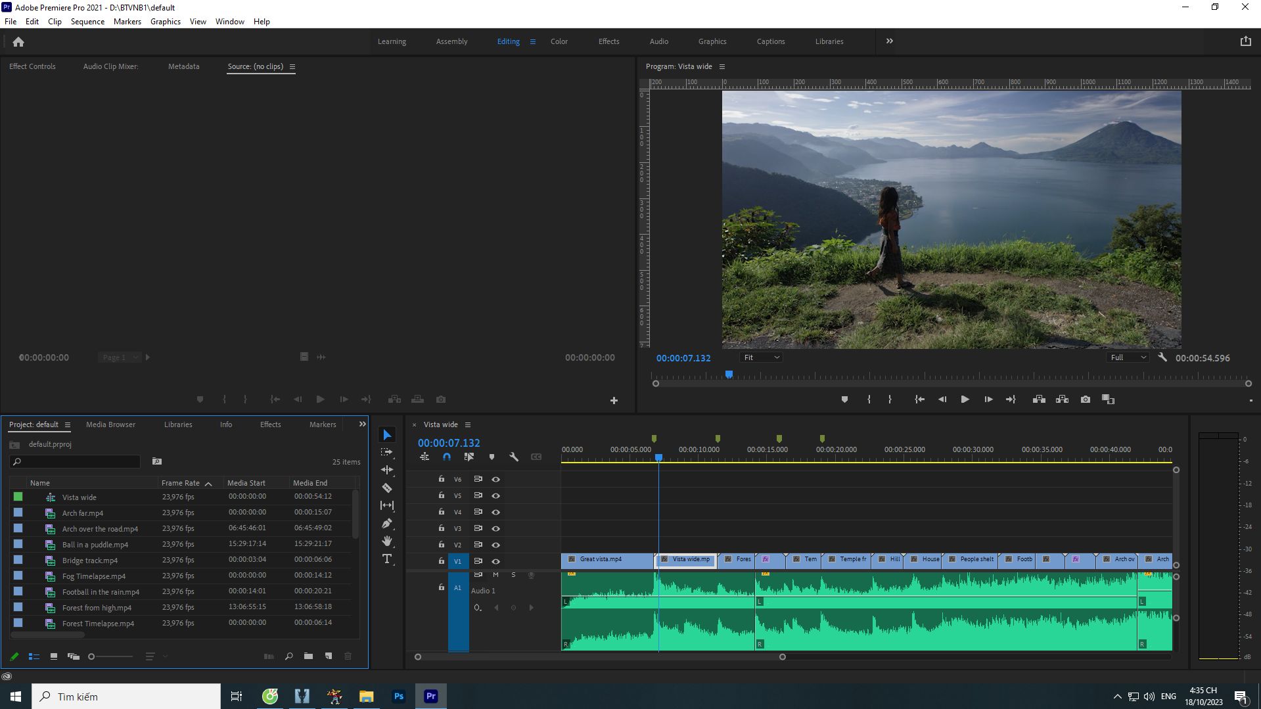The height and width of the screenshot is (709, 1261).
Task: Click the Export Frame camera icon in Program monitor
Action: click(1086, 400)
